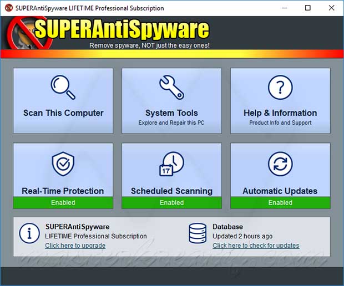This screenshot has height=286, width=344.
Task: Open Scheduled Scanning settings label
Action: pyautogui.click(x=171, y=191)
